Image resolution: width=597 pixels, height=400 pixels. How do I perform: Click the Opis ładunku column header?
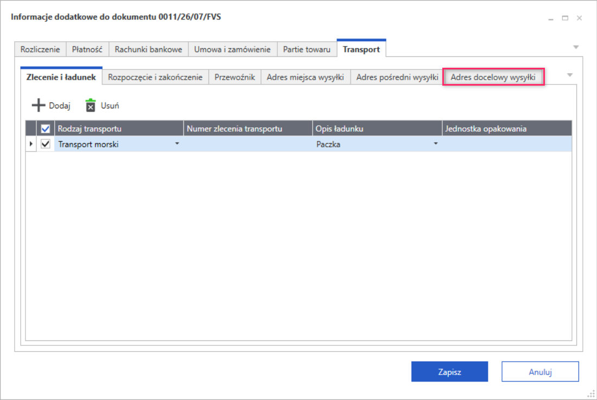(x=377, y=128)
